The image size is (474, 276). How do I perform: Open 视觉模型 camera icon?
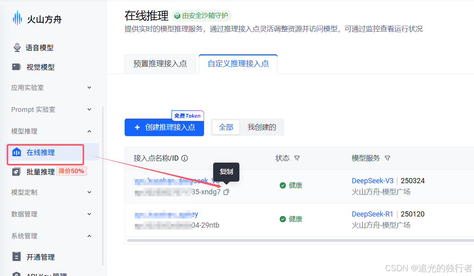[x=16, y=67]
